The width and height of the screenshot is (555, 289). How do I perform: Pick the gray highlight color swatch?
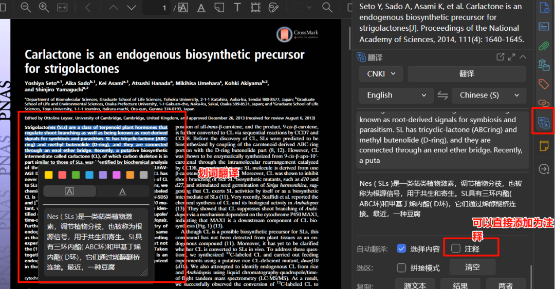pos(144,175)
